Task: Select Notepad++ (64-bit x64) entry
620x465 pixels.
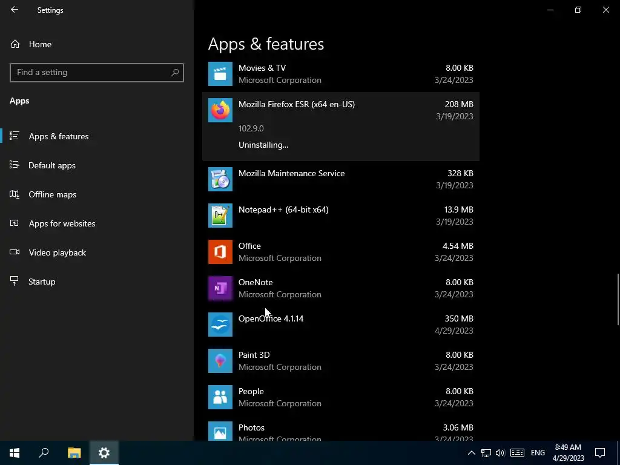Action: coord(340,216)
